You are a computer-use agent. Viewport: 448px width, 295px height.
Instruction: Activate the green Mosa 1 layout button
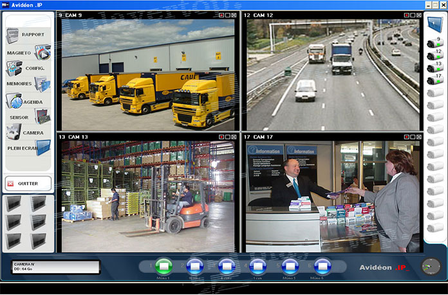click(164, 265)
